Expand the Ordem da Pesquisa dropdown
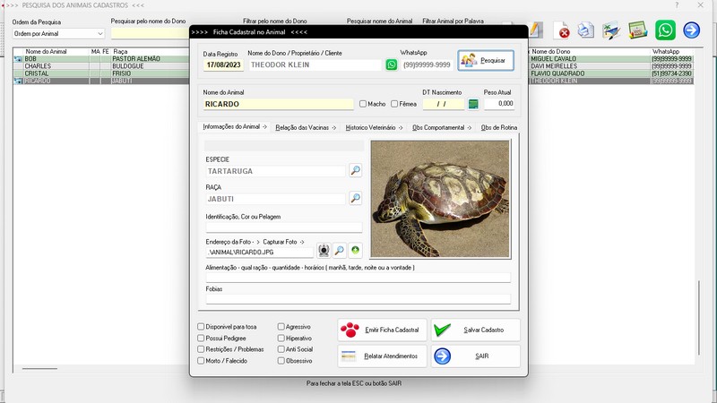Screen dimensions: 717x403 (x=99, y=34)
